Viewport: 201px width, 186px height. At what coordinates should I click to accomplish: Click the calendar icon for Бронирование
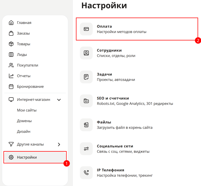(x=11, y=87)
